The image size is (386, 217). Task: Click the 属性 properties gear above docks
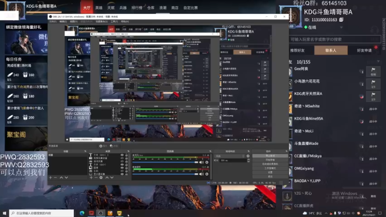(x=103, y=146)
